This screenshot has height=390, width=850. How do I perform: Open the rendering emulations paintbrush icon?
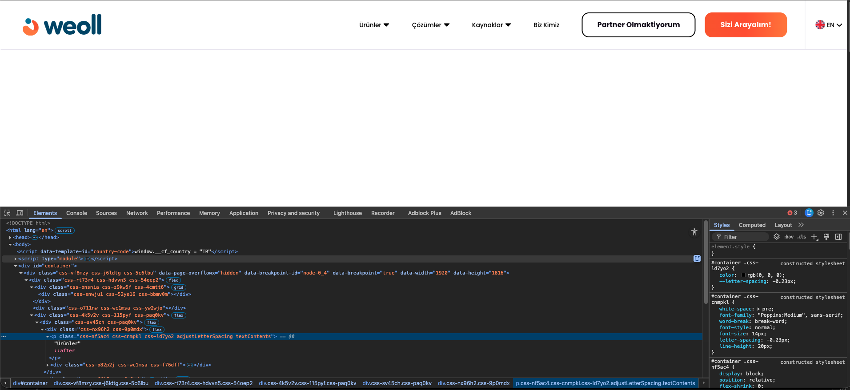[x=826, y=237]
